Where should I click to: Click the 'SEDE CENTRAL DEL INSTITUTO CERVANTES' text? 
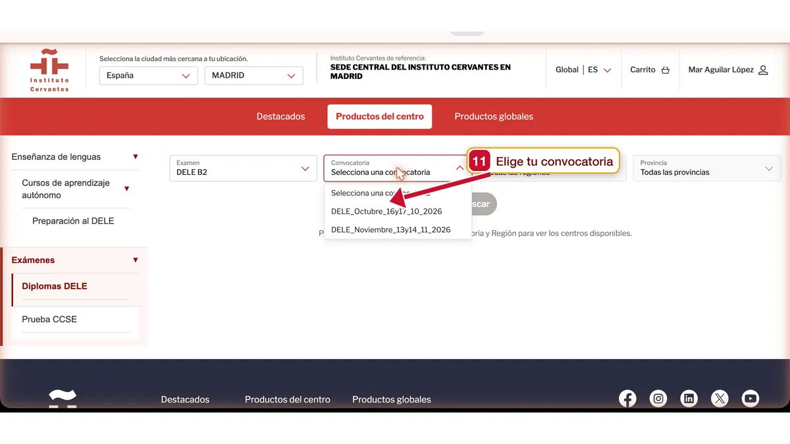click(x=421, y=72)
